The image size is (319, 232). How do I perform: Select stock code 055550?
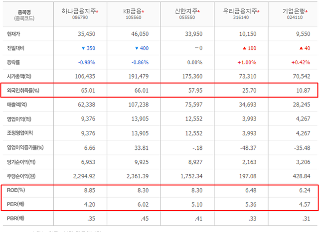[187, 17]
